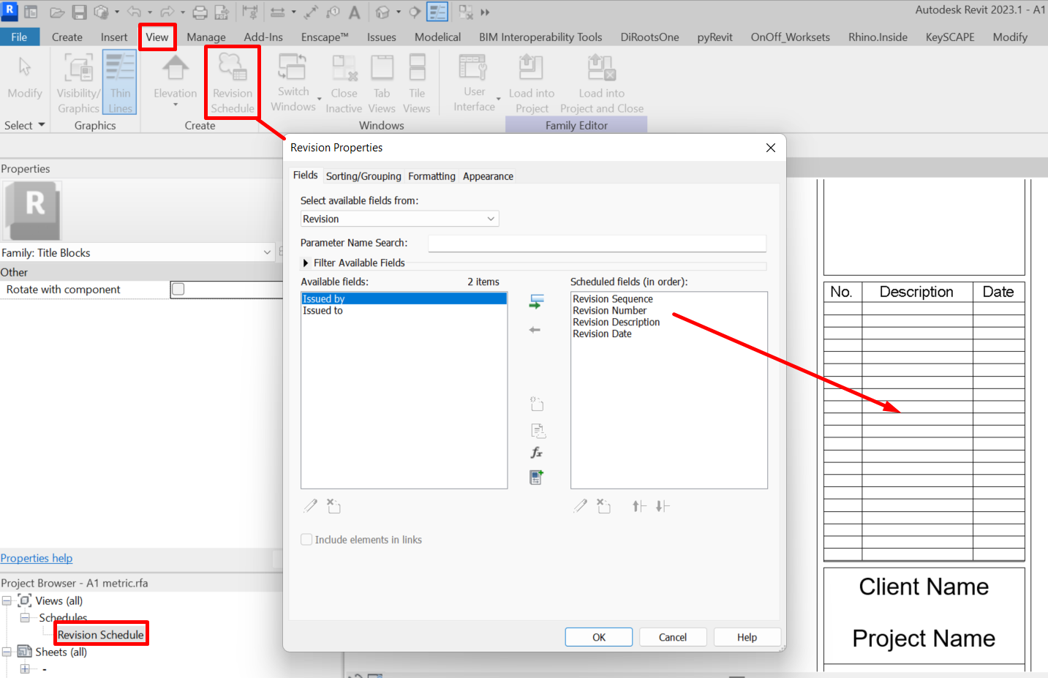The height and width of the screenshot is (678, 1048).
Task: Open the Properties help link
Action: click(x=37, y=558)
